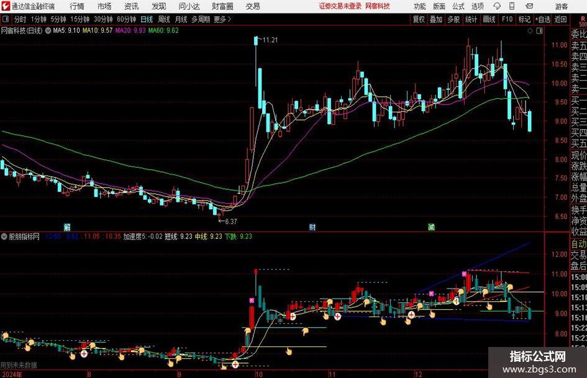Screen dimensions: 587x378
Task: Click the 多股 toolbar button
Action: click(453, 19)
